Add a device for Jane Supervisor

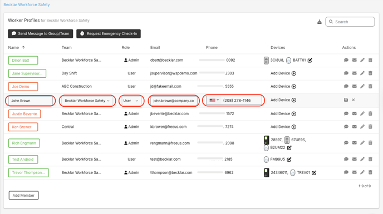click(x=283, y=73)
